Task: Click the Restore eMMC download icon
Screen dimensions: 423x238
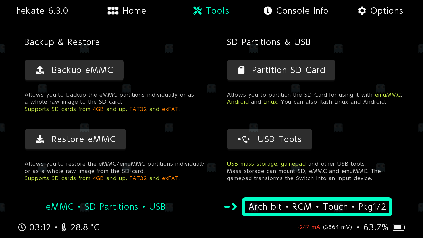Action: (40, 139)
